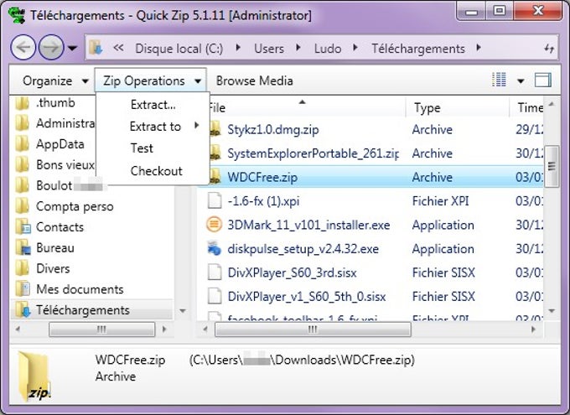570x415 pixels.
Task: Choose Extract... from Zip Operations menu
Action: [153, 105]
